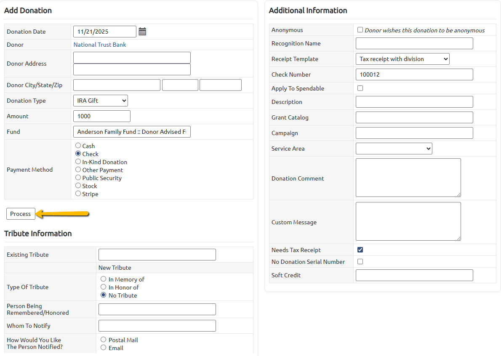Select Public Security payment method
This screenshot has width=501, height=356.
pos(78,178)
